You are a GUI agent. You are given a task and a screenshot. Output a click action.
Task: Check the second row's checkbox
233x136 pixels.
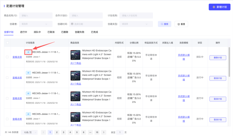click(7, 78)
